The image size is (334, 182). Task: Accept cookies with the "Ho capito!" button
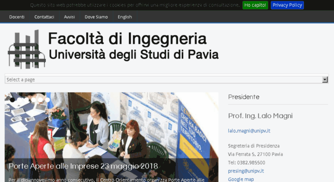(x=255, y=5)
